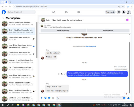This screenshot has height=107, width=134.
Task: Show hidden system tray icons
Action: tap(108, 105)
